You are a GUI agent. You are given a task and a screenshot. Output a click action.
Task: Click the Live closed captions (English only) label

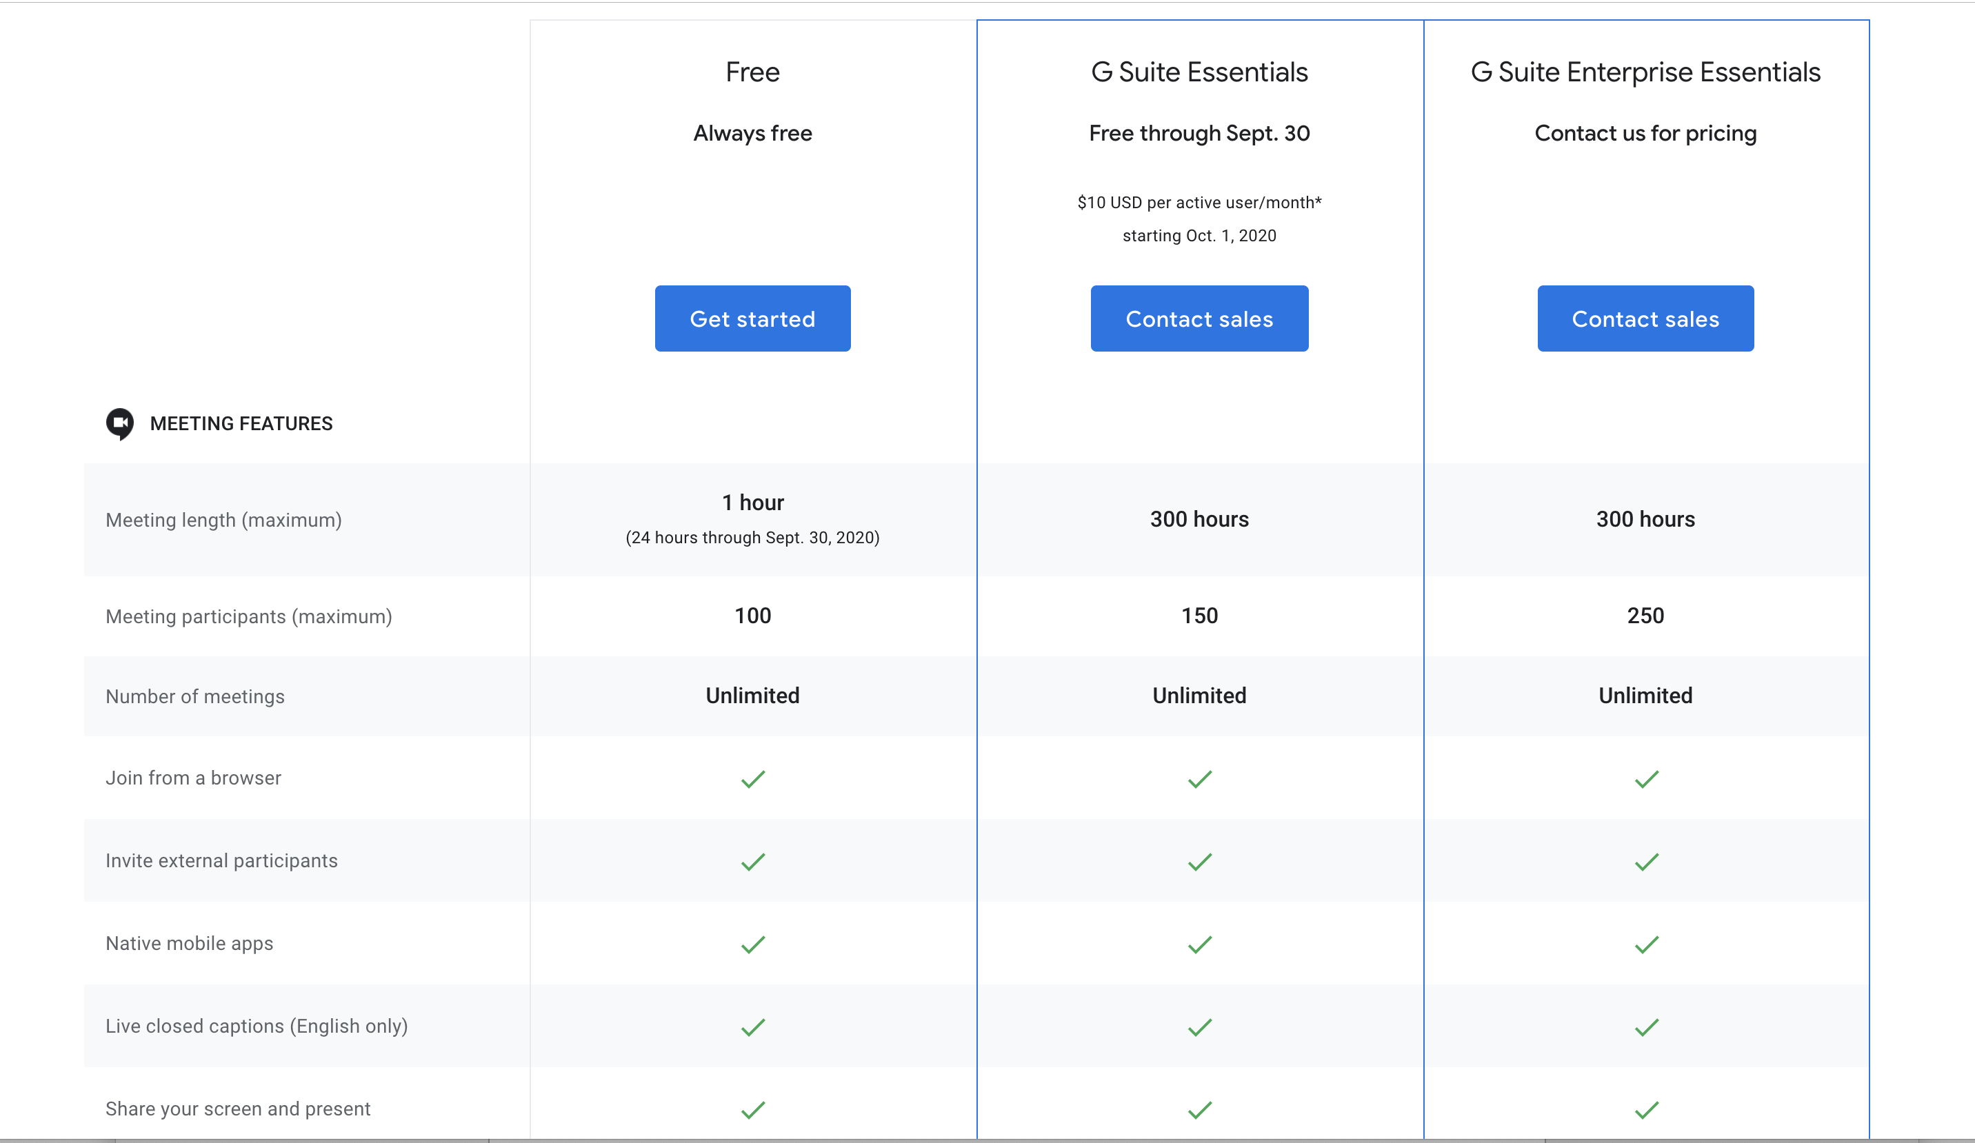(x=257, y=1026)
